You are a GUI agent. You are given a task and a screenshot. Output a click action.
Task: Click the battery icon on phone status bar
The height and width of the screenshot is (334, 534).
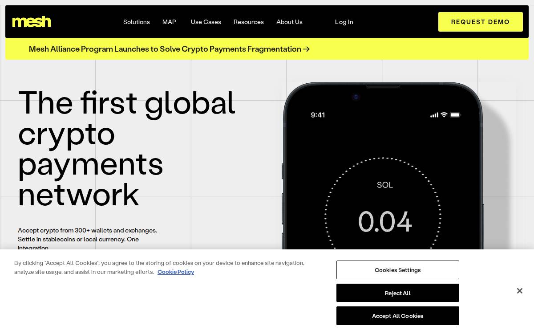click(x=455, y=114)
